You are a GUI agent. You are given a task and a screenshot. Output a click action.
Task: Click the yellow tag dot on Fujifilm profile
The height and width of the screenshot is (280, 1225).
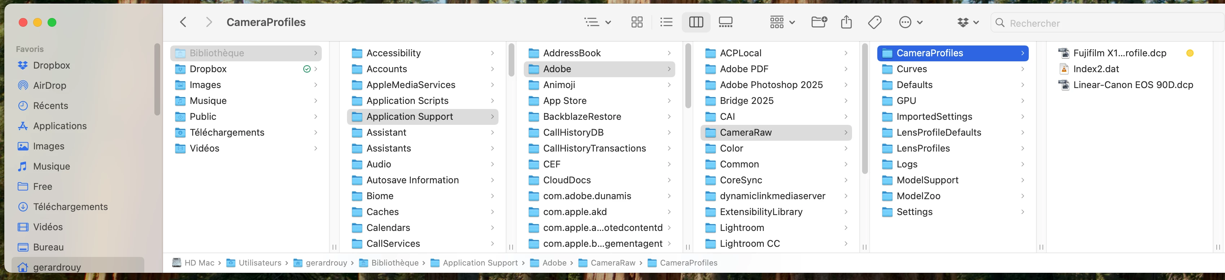1190,53
